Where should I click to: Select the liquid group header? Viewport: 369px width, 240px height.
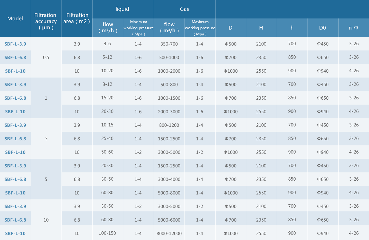122,9
